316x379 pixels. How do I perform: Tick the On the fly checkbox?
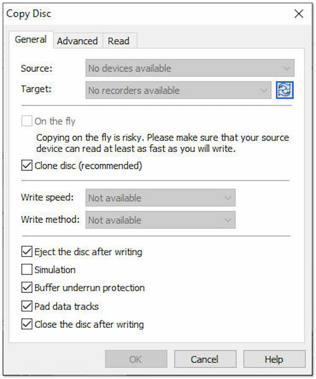tap(27, 122)
